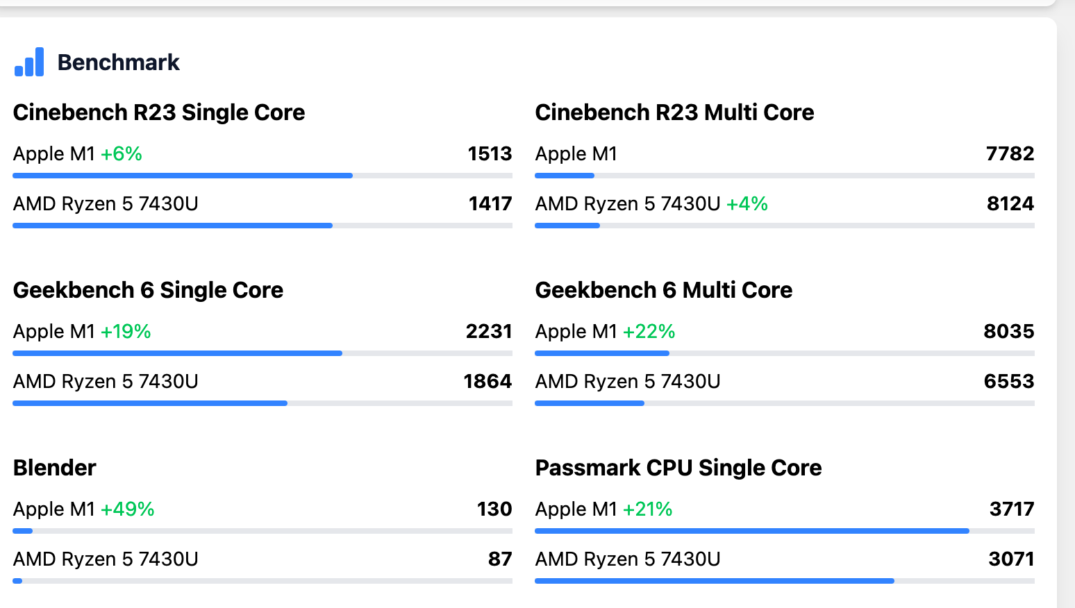
Task: Click the 3071 Passmark score value
Action: [x=1010, y=559]
